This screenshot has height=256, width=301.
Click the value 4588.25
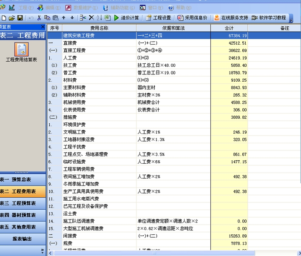239,102
